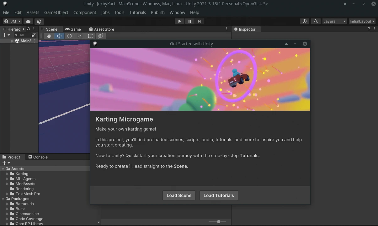Image resolution: width=378 pixels, height=226 pixels.
Task: Open Project panel create plus dropdown
Action: coord(6,163)
